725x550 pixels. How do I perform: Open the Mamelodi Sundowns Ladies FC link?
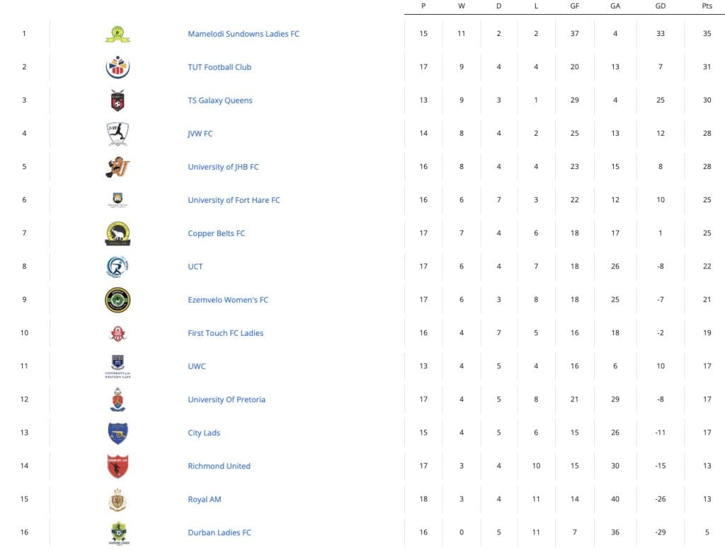pos(244,34)
